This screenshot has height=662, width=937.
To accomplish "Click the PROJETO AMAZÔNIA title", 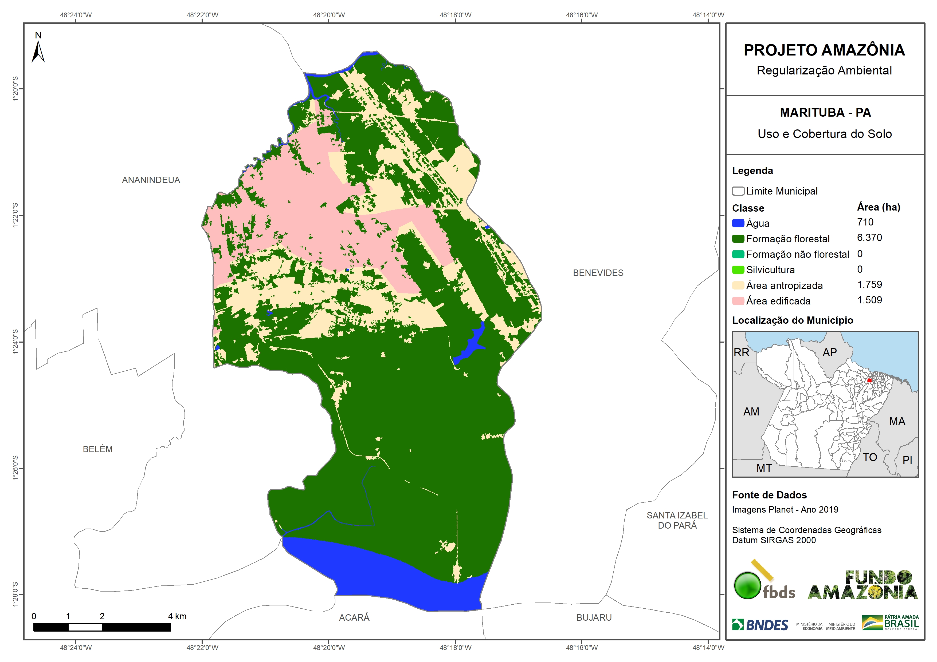I will click(824, 50).
